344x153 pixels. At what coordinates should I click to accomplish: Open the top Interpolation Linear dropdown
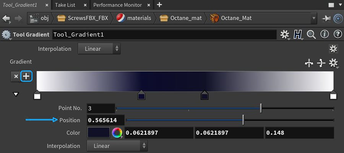click(99, 49)
